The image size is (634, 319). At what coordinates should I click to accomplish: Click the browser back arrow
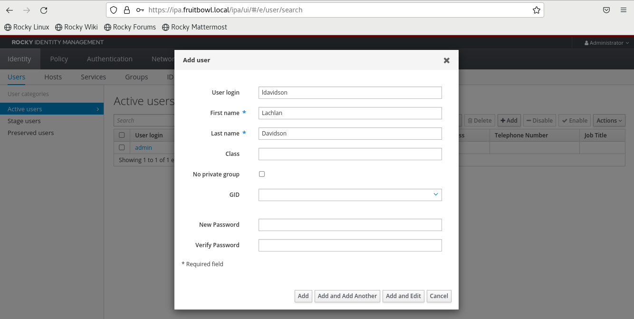[10, 10]
